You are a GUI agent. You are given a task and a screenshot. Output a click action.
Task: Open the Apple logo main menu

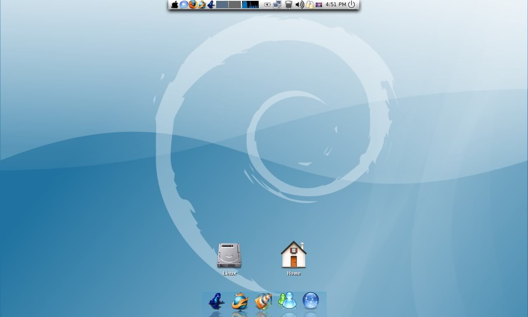coord(174,5)
